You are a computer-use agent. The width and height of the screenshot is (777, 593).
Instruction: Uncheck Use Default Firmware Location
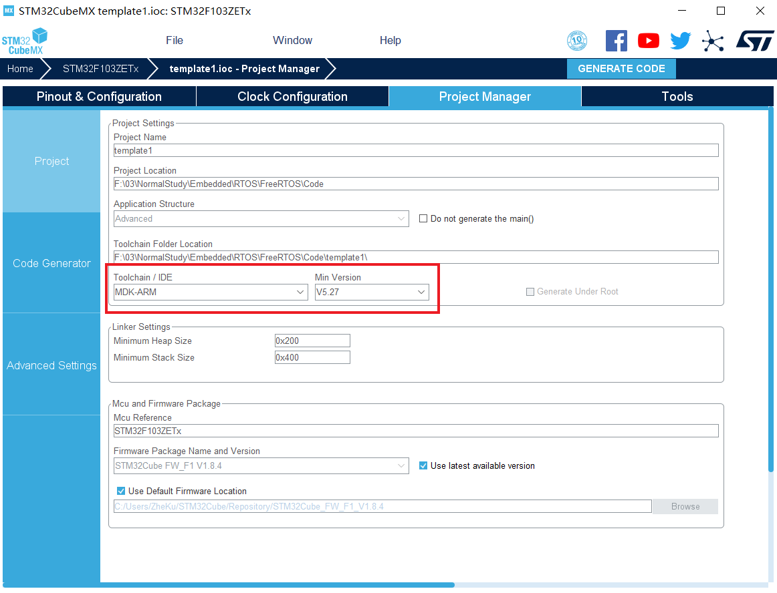click(x=121, y=491)
